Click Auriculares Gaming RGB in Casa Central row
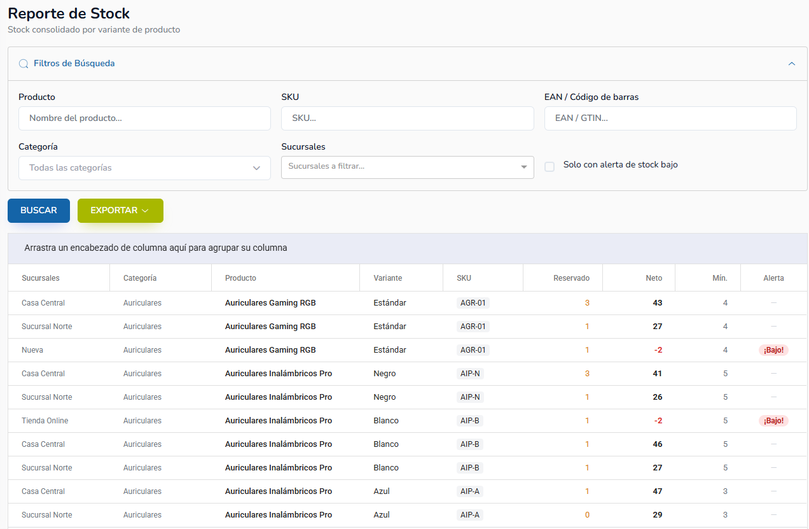This screenshot has width=809, height=529. tap(270, 303)
